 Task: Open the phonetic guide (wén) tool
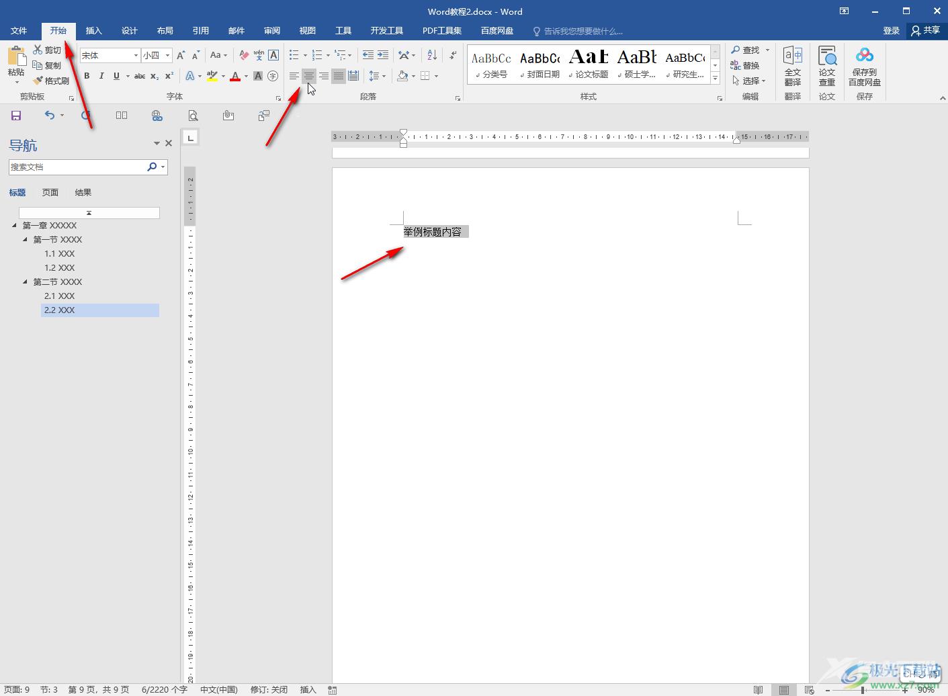coord(259,56)
